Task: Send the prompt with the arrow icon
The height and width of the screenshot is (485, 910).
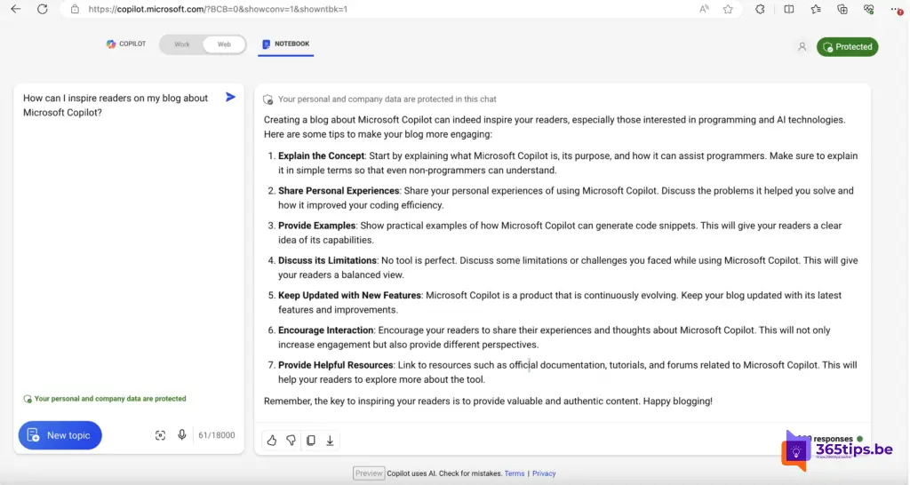Action: tap(230, 97)
